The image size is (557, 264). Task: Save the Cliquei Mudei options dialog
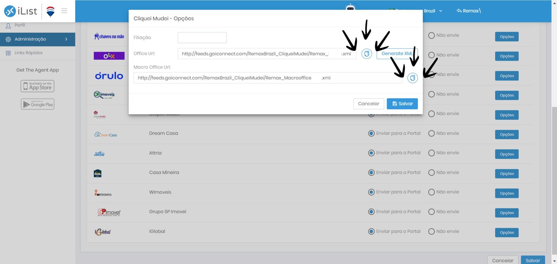pyautogui.click(x=402, y=104)
